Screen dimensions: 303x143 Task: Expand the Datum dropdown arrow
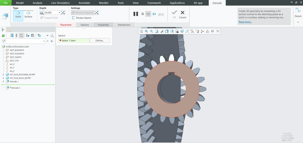(298, 22)
